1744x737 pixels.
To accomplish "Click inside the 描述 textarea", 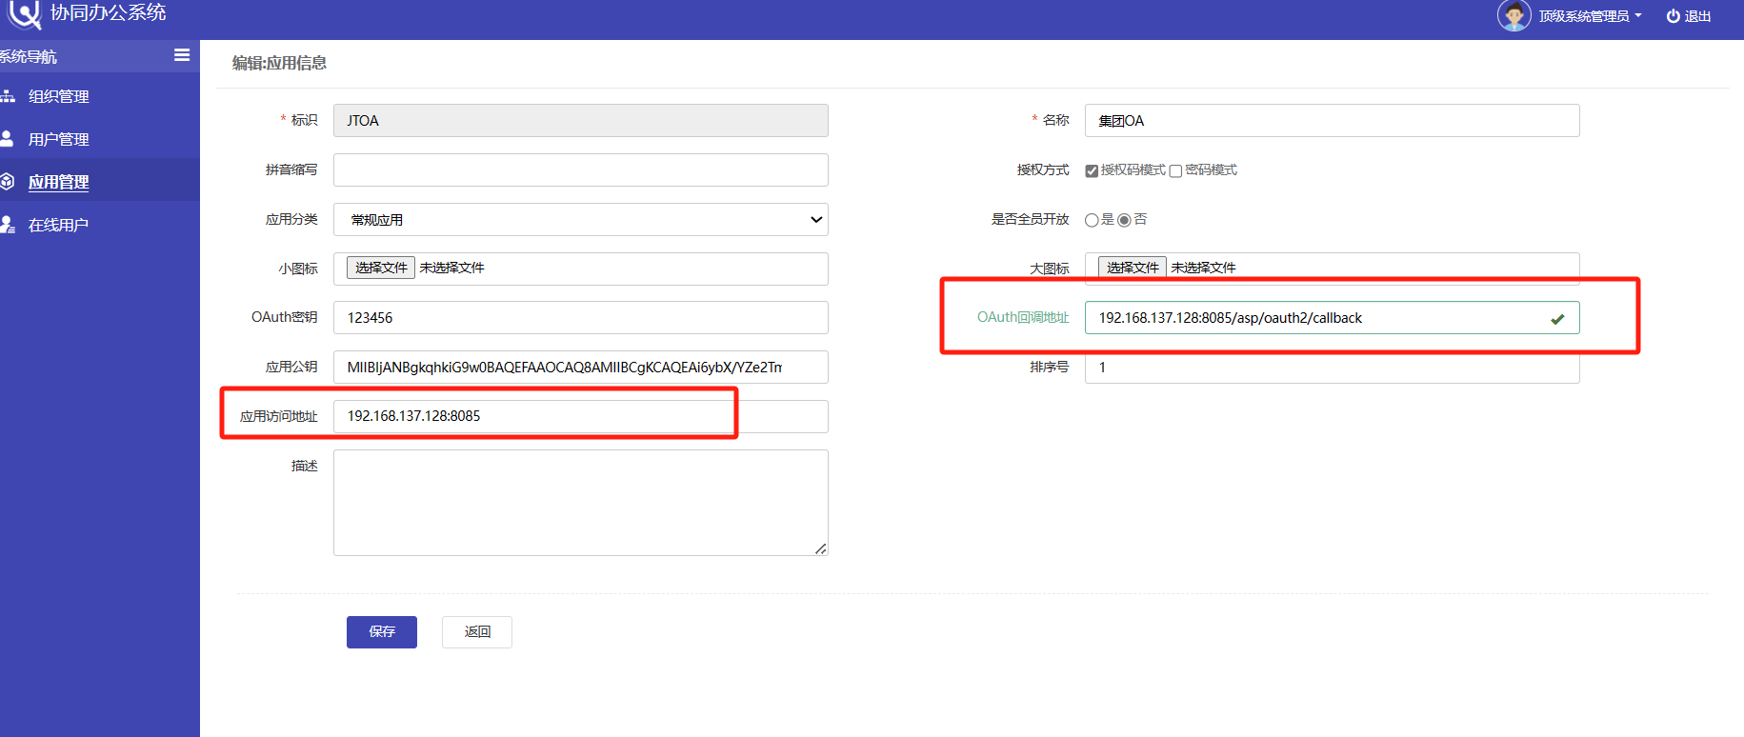I will (581, 503).
